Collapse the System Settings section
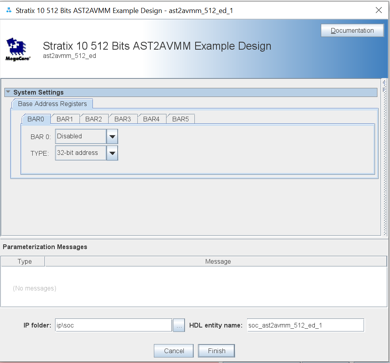The image size is (390, 363). click(8, 92)
